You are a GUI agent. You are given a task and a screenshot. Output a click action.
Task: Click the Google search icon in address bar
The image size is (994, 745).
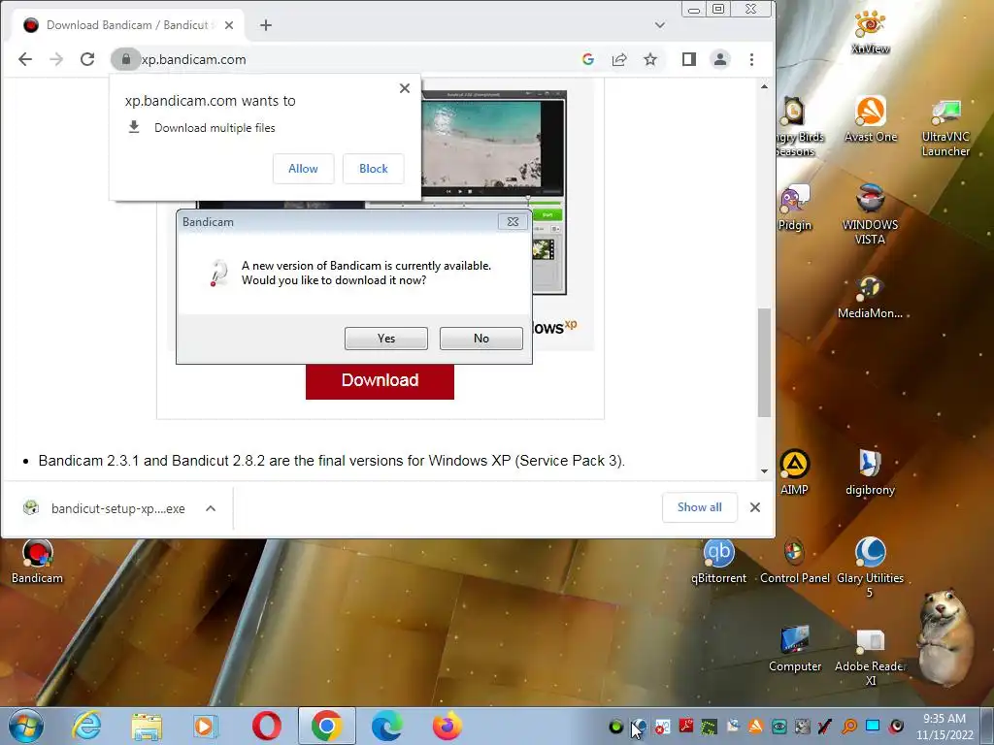[x=587, y=59]
